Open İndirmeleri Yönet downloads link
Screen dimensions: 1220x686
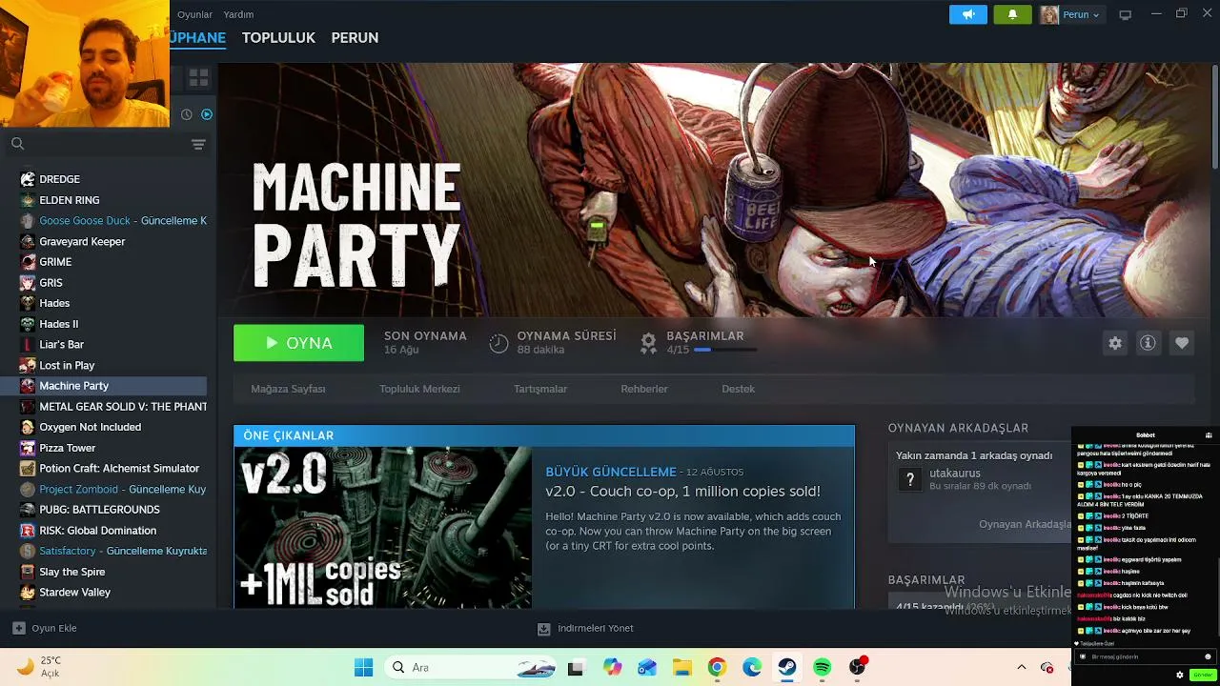(585, 629)
